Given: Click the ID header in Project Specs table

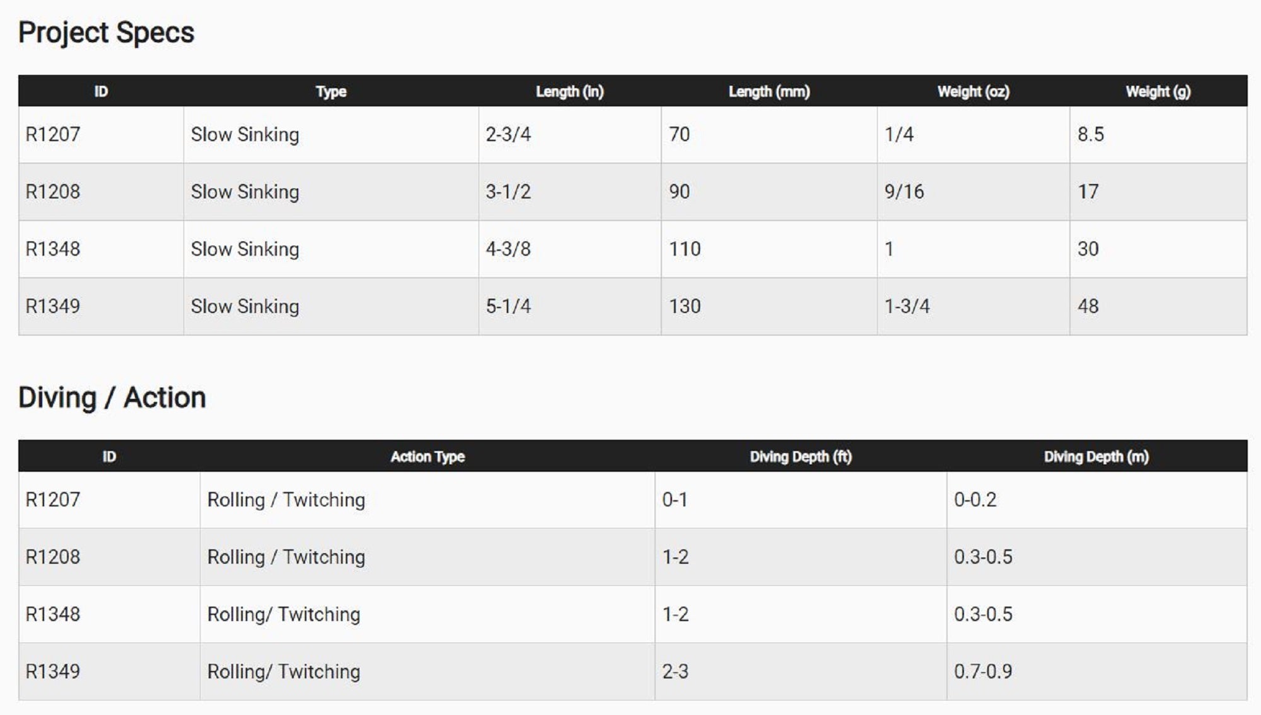Looking at the screenshot, I should (x=101, y=91).
